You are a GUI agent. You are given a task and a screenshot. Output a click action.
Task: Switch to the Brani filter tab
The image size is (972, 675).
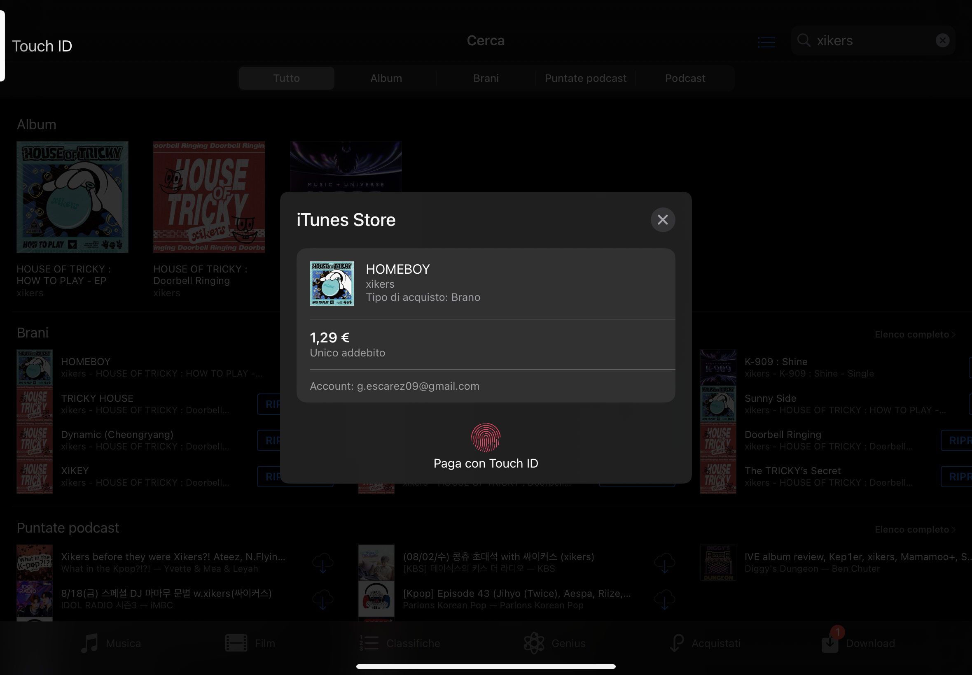(485, 78)
